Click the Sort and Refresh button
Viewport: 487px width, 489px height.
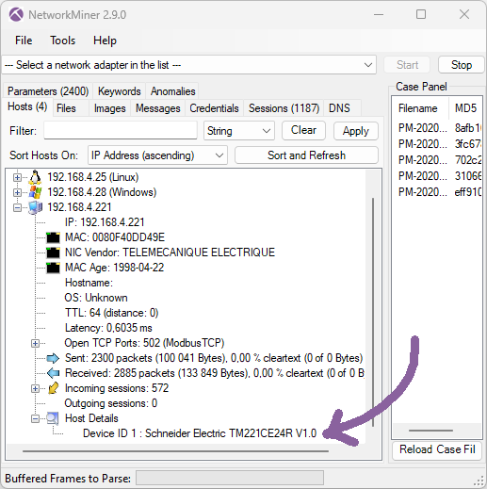tap(306, 155)
